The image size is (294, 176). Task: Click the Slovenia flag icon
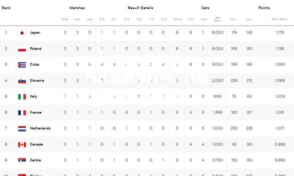pos(22,81)
